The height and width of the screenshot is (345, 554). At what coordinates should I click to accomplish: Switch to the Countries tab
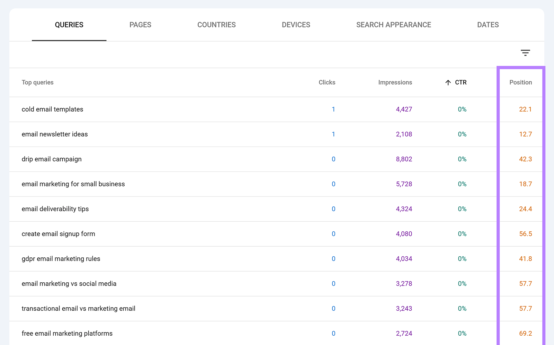(216, 25)
